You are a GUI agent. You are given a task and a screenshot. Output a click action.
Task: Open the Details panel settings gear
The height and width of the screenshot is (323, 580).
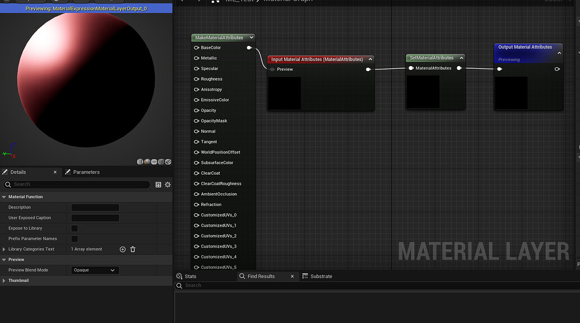click(167, 184)
